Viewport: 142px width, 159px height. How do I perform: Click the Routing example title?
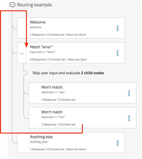pos(34,5)
